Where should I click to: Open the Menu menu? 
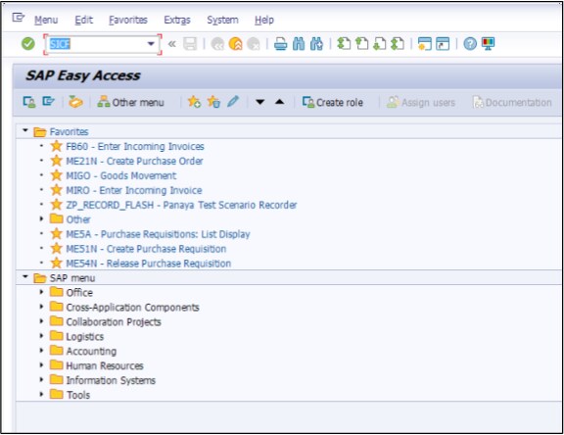tap(46, 20)
